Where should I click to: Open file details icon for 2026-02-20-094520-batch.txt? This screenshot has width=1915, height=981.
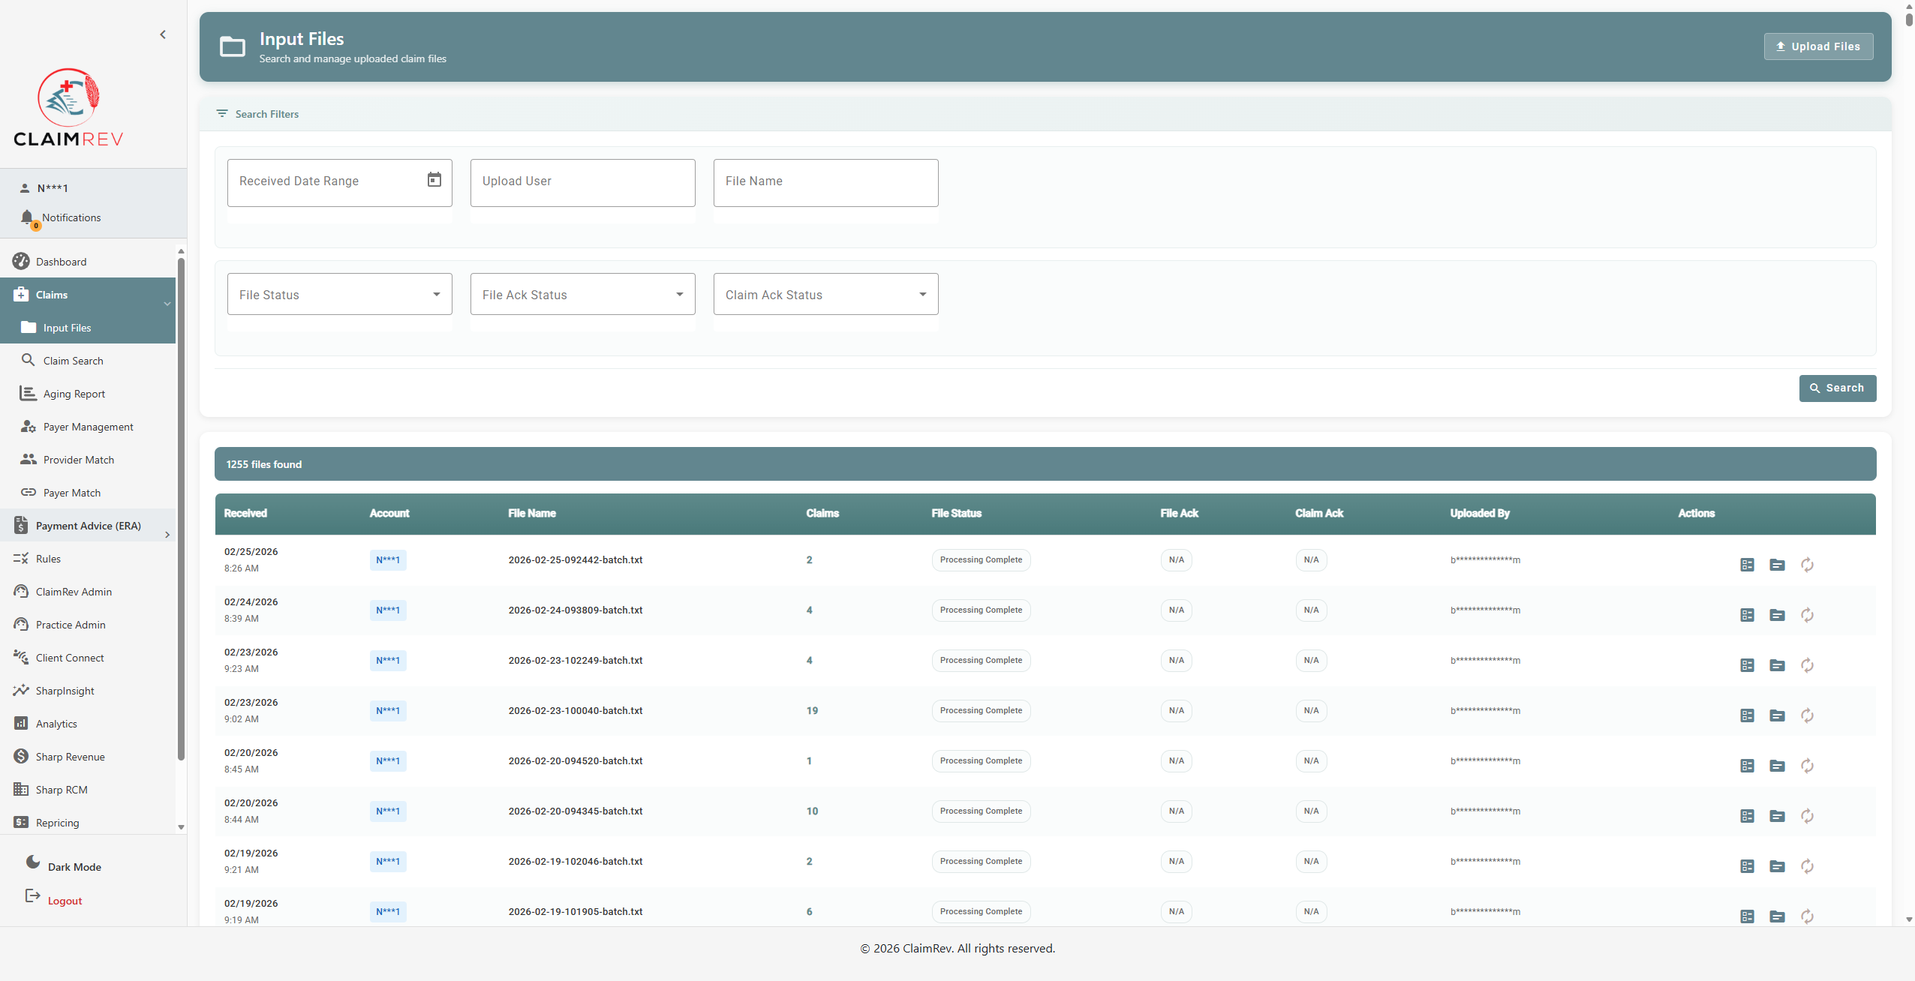1777,766
